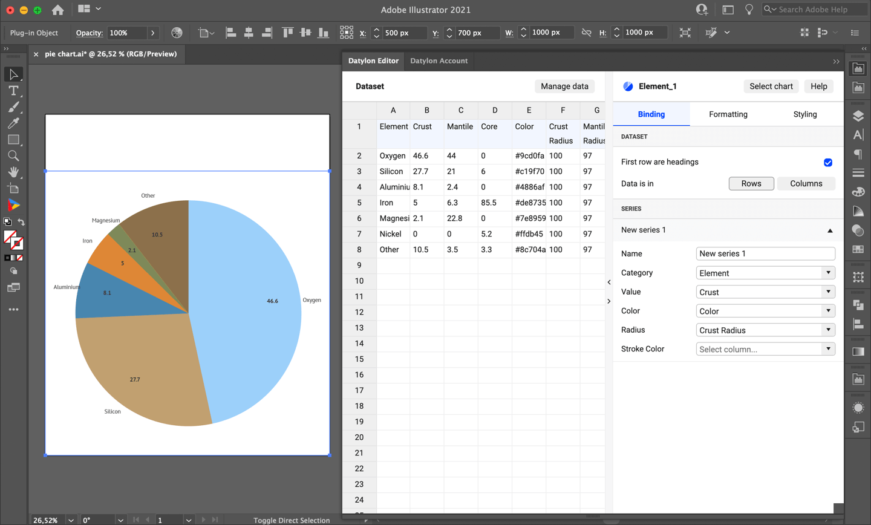871x525 pixels.
Task: Set data orientation to Rows
Action: click(x=751, y=183)
